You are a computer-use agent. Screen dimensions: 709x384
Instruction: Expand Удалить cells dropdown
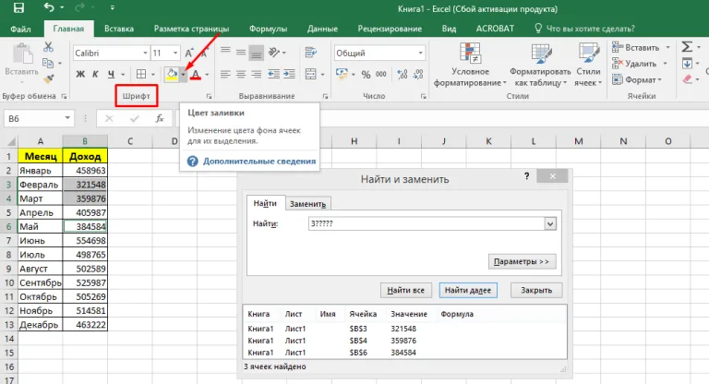point(665,64)
